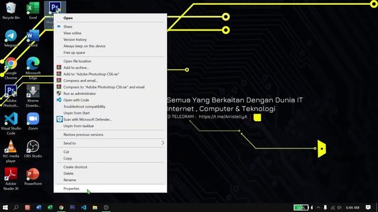This screenshot has height=212, width=378.
Task: Choose Open in the context menu
Action: pyautogui.click(x=110, y=18)
